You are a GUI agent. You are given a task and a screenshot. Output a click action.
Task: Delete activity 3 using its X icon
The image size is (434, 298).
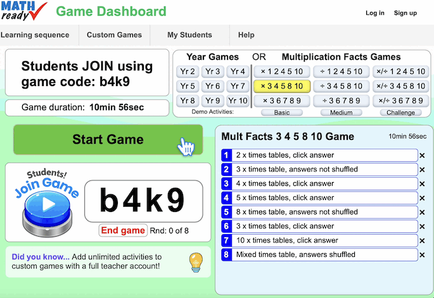coord(422,183)
